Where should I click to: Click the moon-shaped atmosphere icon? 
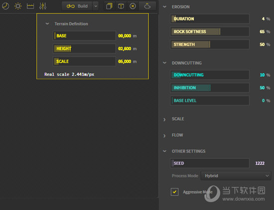pos(5,6)
